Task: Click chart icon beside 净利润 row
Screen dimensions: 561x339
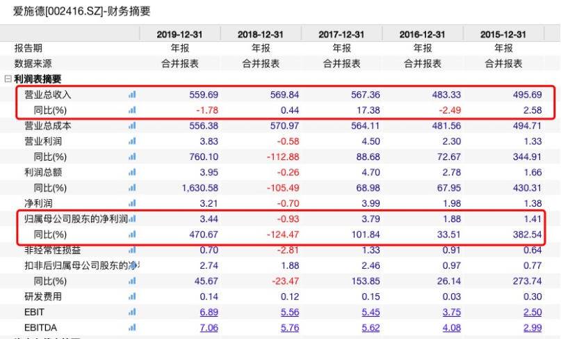Action: click(x=132, y=203)
